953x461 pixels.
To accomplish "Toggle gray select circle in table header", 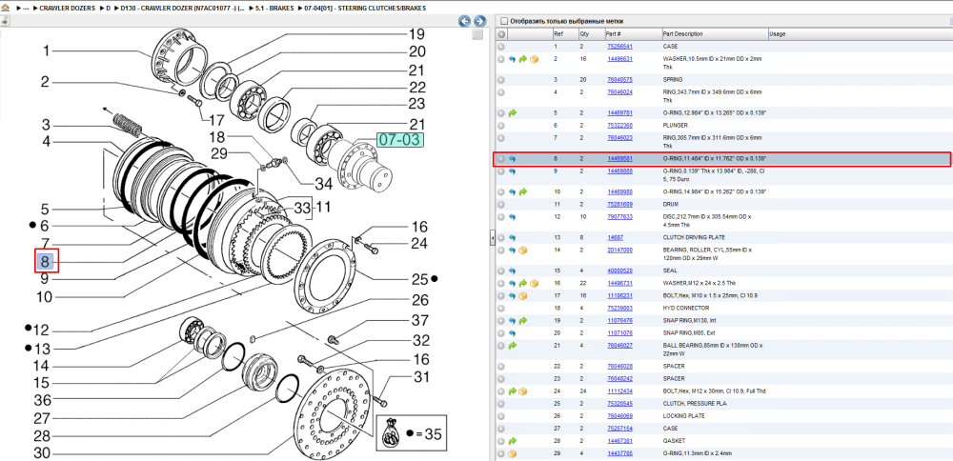I will coord(501,34).
